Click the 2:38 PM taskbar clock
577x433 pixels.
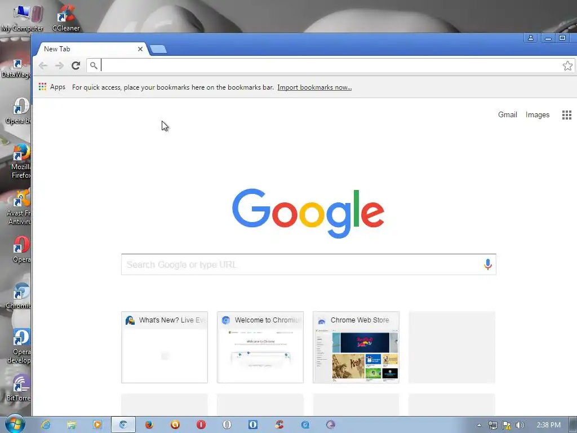(549, 425)
